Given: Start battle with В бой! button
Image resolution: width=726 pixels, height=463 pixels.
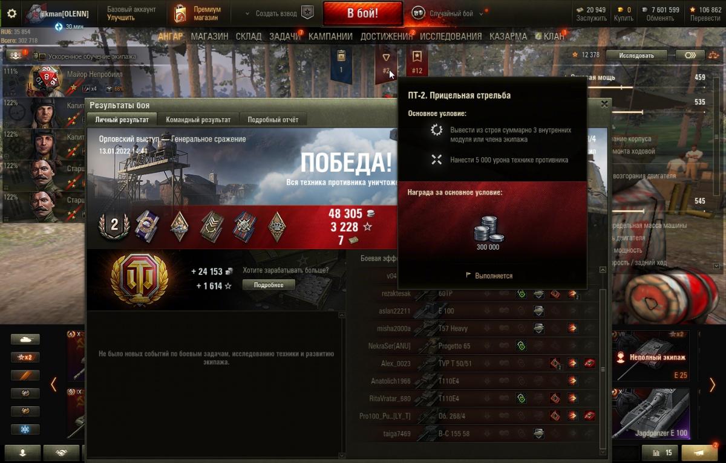Looking at the screenshot, I should (362, 13).
